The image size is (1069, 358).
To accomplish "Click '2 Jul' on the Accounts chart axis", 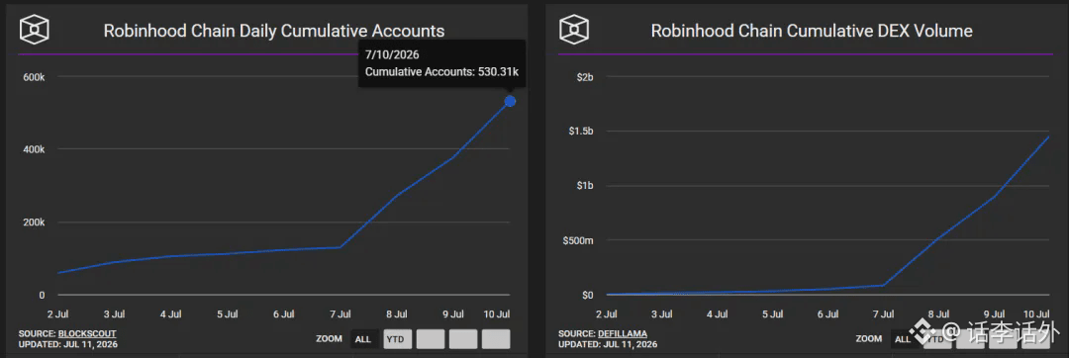I will tap(57, 313).
